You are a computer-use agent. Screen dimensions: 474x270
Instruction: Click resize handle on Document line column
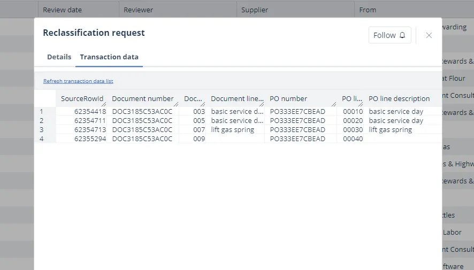(x=262, y=104)
